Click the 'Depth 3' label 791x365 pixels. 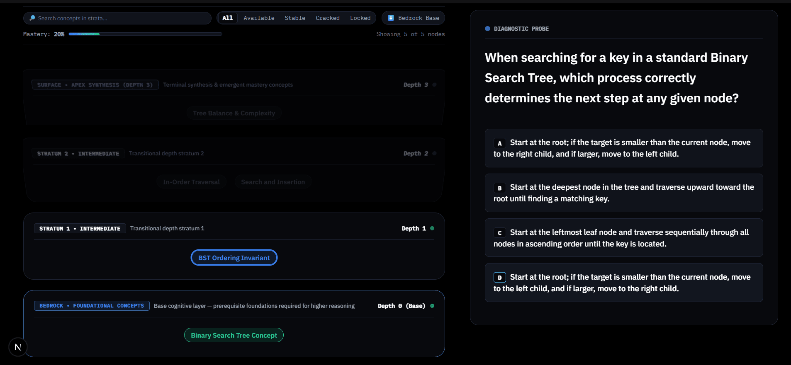tap(416, 85)
